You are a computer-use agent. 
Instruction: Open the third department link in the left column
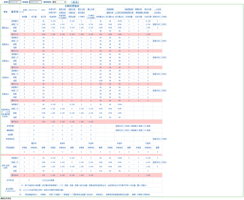tap(5, 61)
